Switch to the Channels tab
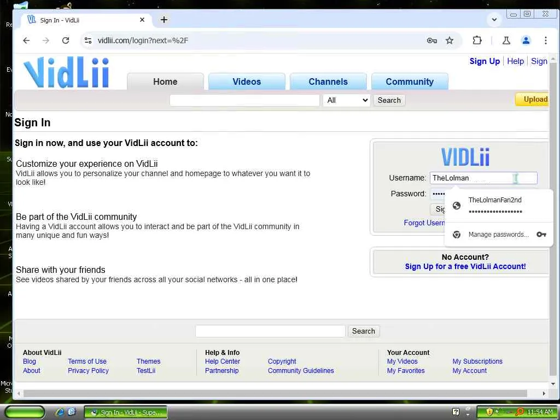The image size is (560, 420). coord(328,81)
